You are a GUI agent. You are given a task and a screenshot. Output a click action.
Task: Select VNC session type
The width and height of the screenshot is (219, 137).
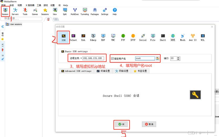(113, 38)
